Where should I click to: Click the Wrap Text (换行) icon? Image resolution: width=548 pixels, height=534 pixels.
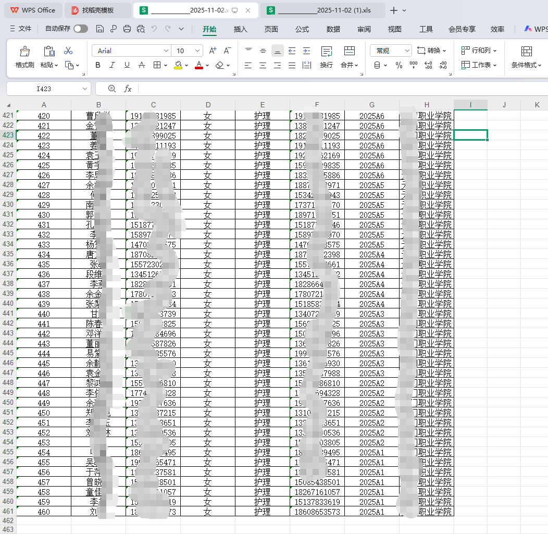pyautogui.click(x=327, y=52)
